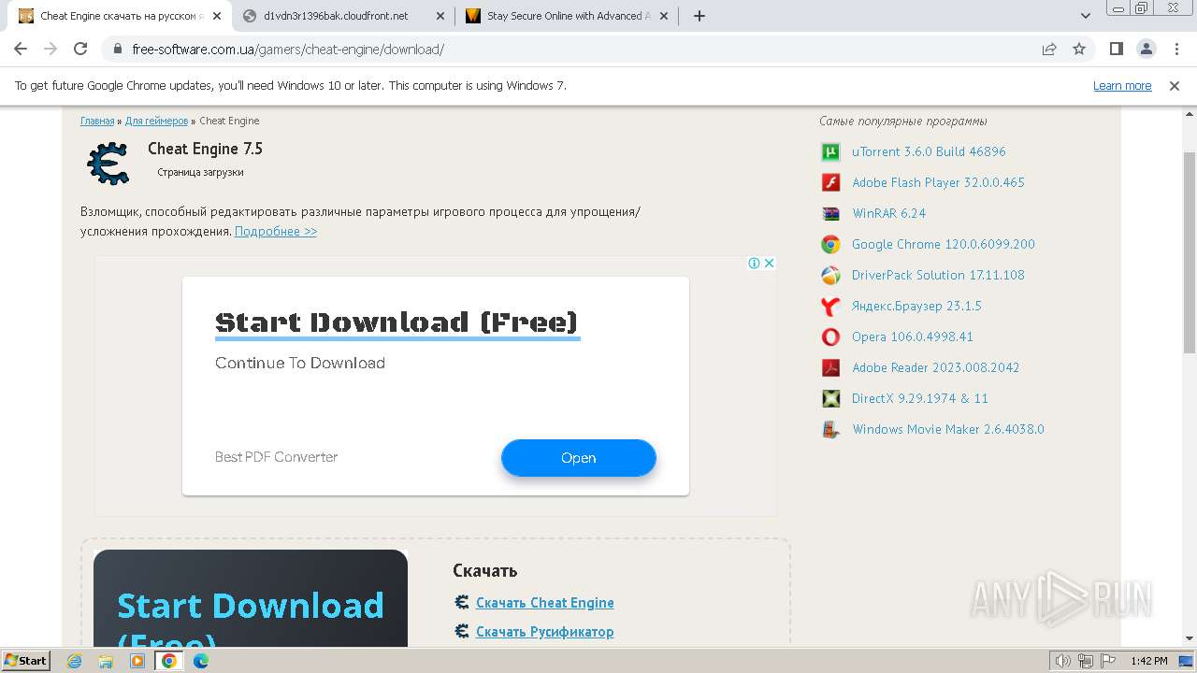This screenshot has height=673, width=1197.
Task: Open Яндекс.Браузер 23.1.5 link
Action: click(x=916, y=306)
